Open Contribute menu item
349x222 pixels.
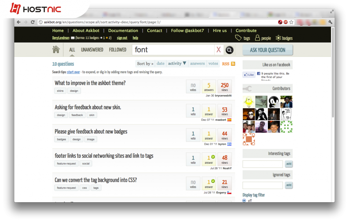click(246, 31)
